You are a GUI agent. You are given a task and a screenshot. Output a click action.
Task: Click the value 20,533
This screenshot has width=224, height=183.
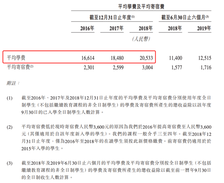tap(146, 58)
